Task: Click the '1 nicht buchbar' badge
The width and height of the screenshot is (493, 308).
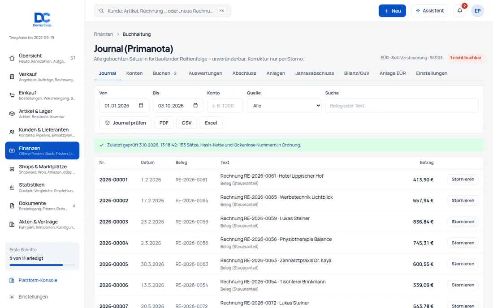Action: point(466,58)
